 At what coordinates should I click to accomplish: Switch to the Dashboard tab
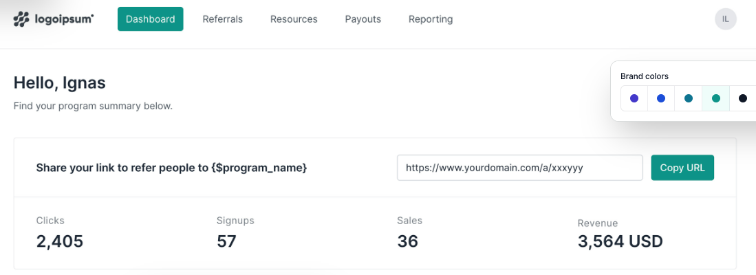coord(150,19)
